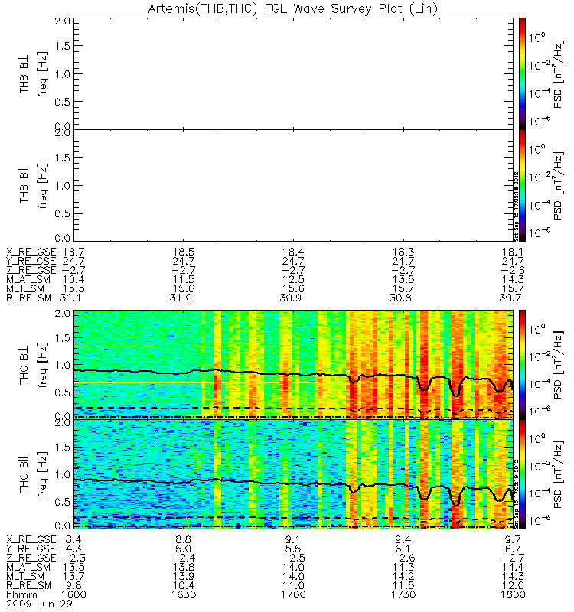
Task: Click the color bar beside the THB B∥ panel
Action: click(x=522, y=185)
